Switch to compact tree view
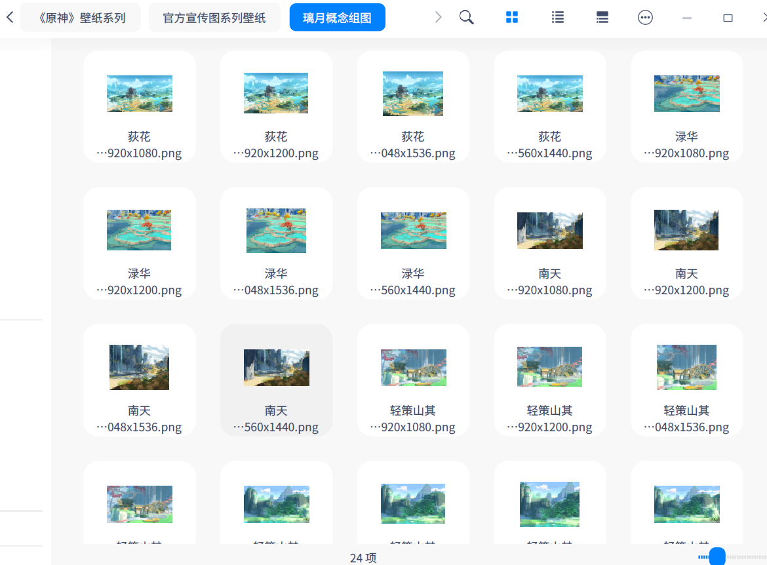This screenshot has height=565, width=767. point(602,18)
